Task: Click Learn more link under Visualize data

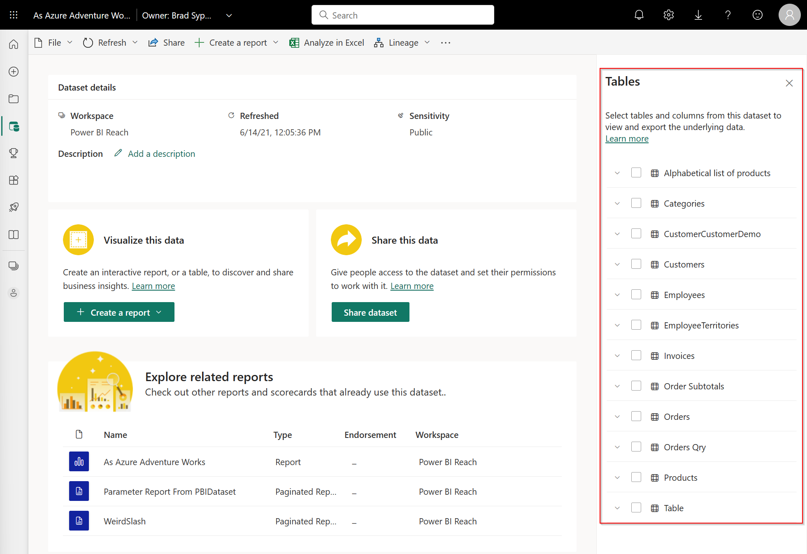Action: pos(154,285)
